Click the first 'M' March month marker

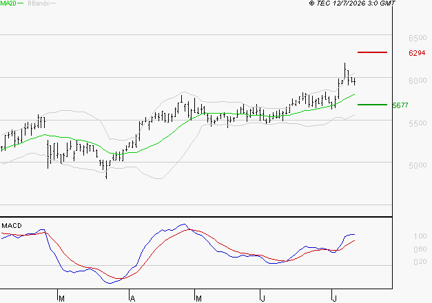[x=62, y=298]
